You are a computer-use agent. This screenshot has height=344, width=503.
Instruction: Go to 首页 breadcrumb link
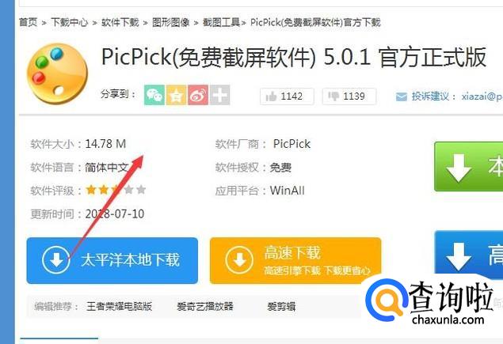[29, 22]
